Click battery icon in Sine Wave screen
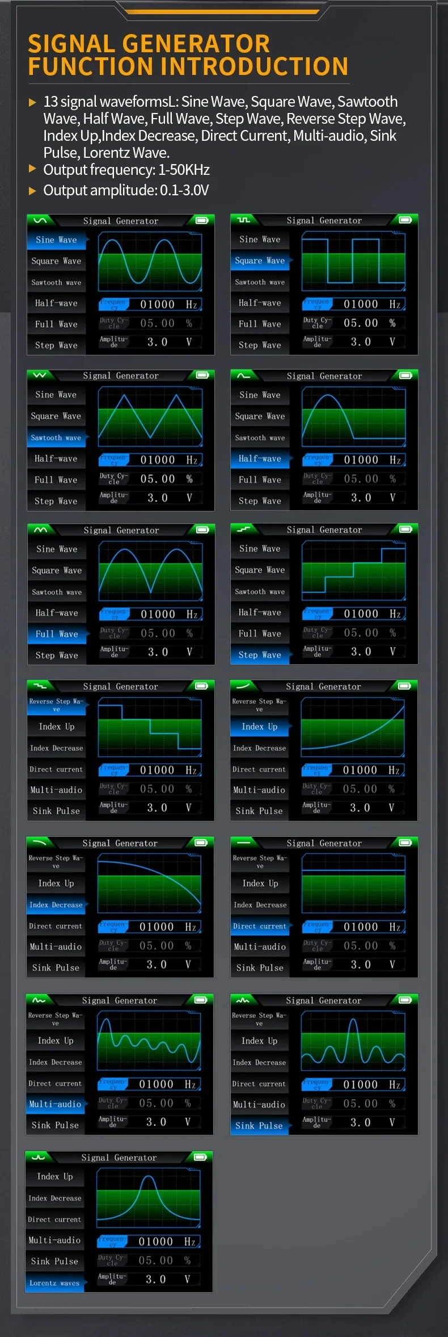Screen dimensions: 448x1337 [x=202, y=220]
